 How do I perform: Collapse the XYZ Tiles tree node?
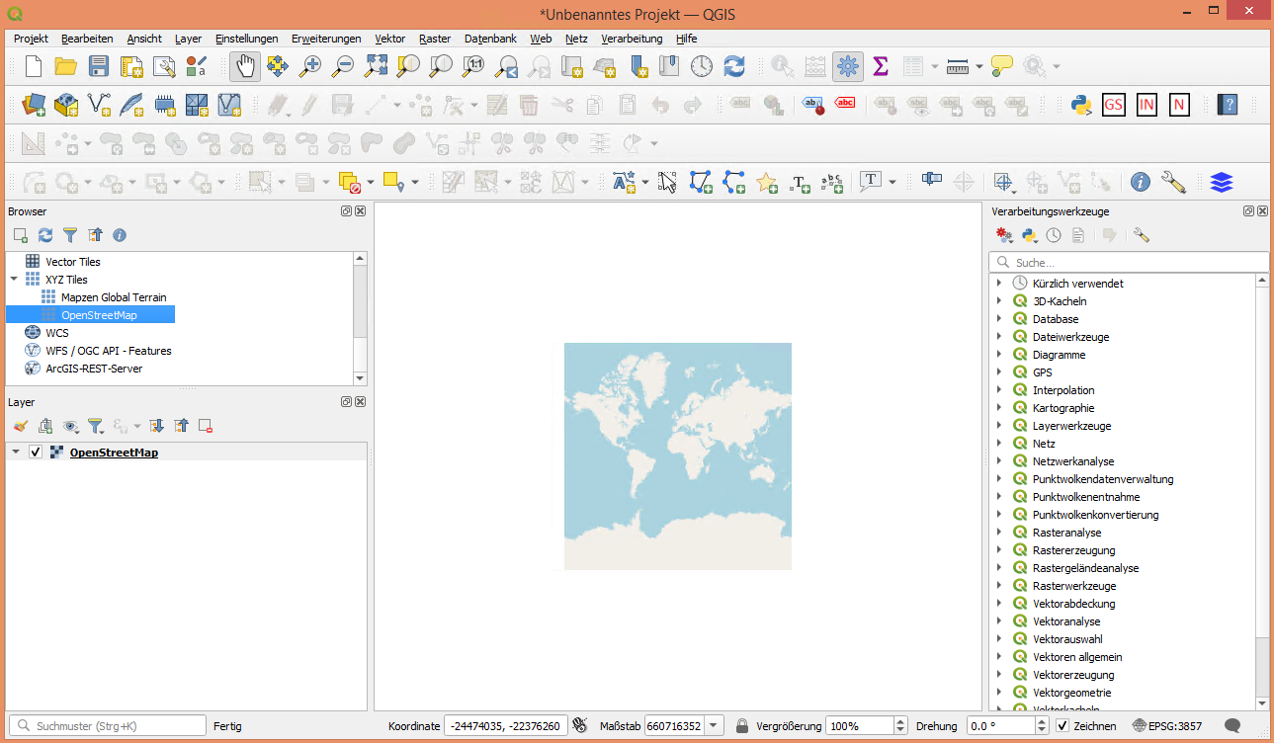14,280
